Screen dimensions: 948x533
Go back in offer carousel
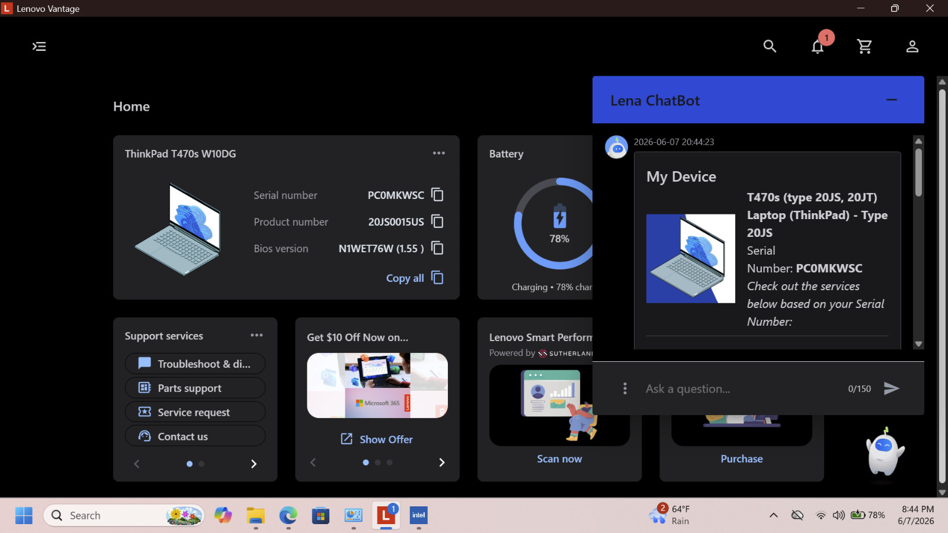(313, 463)
